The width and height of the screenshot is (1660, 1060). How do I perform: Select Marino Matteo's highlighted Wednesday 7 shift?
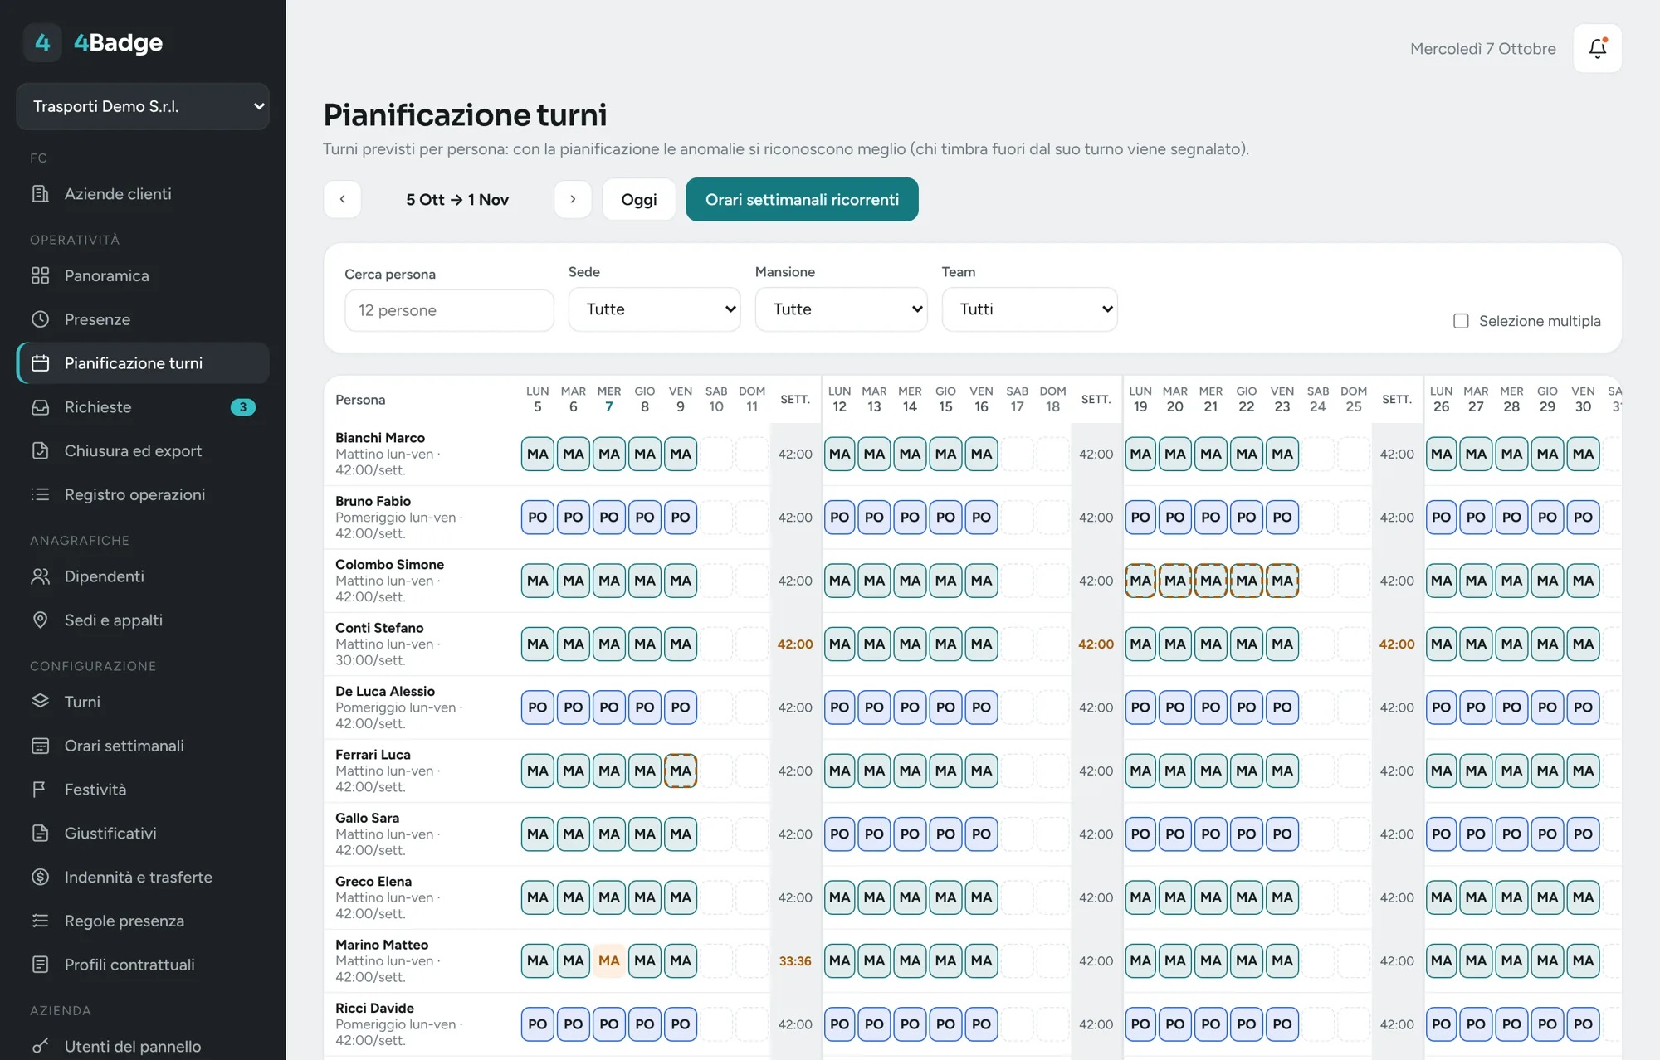(x=609, y=960)
